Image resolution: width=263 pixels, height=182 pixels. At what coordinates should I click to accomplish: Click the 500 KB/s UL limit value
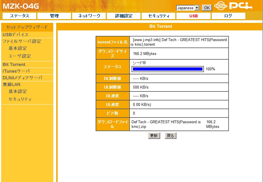click(x=140, y=87)
